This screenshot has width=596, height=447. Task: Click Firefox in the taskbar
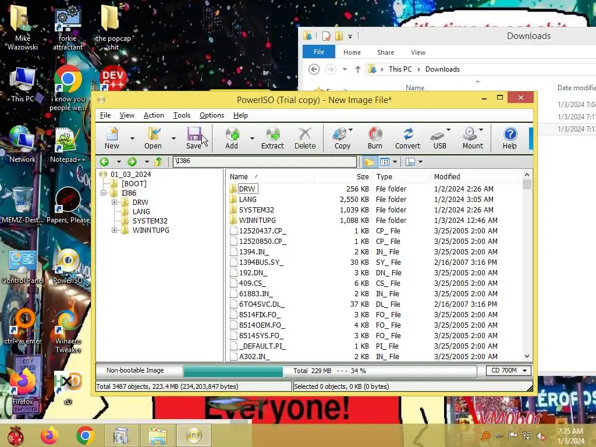pyautogui.click(x=49, y=435)
